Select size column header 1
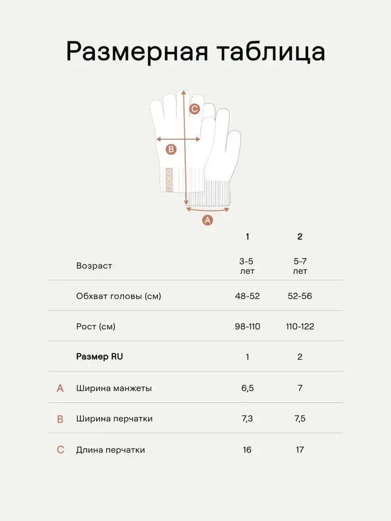 (247, 236)
